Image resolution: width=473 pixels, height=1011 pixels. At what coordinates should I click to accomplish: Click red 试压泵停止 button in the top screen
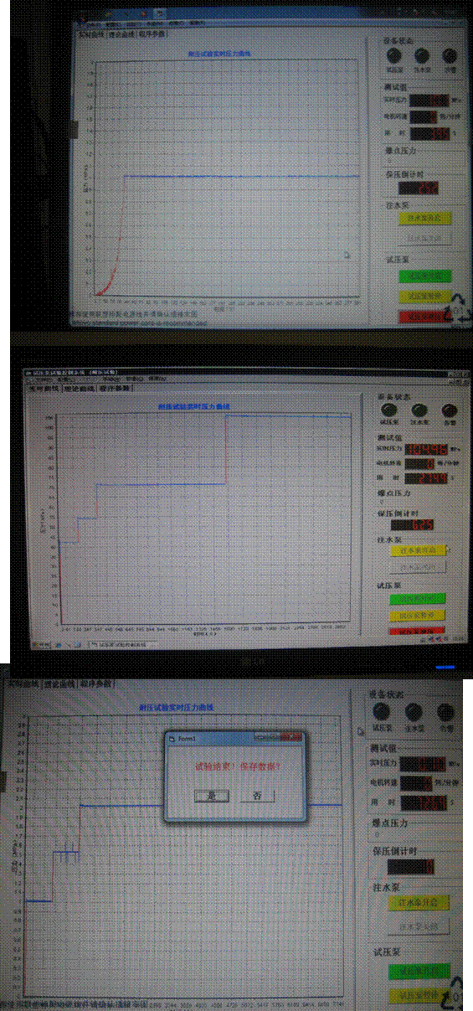(424, 316)
